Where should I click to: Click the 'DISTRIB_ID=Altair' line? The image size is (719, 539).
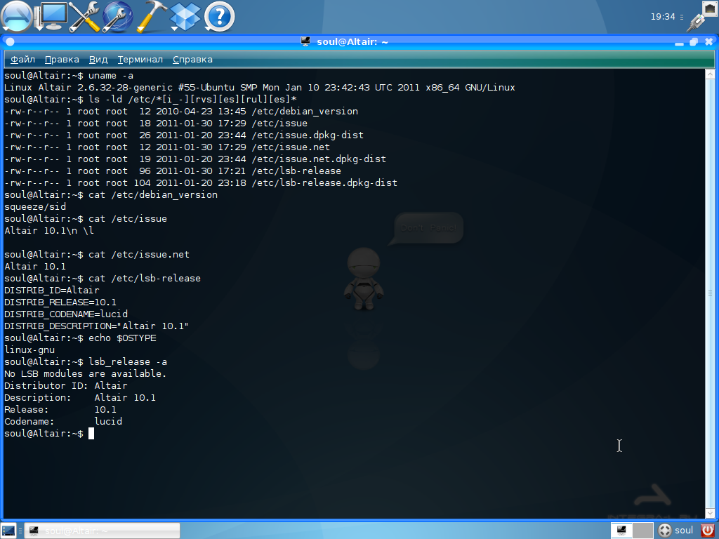click(52, 290)
